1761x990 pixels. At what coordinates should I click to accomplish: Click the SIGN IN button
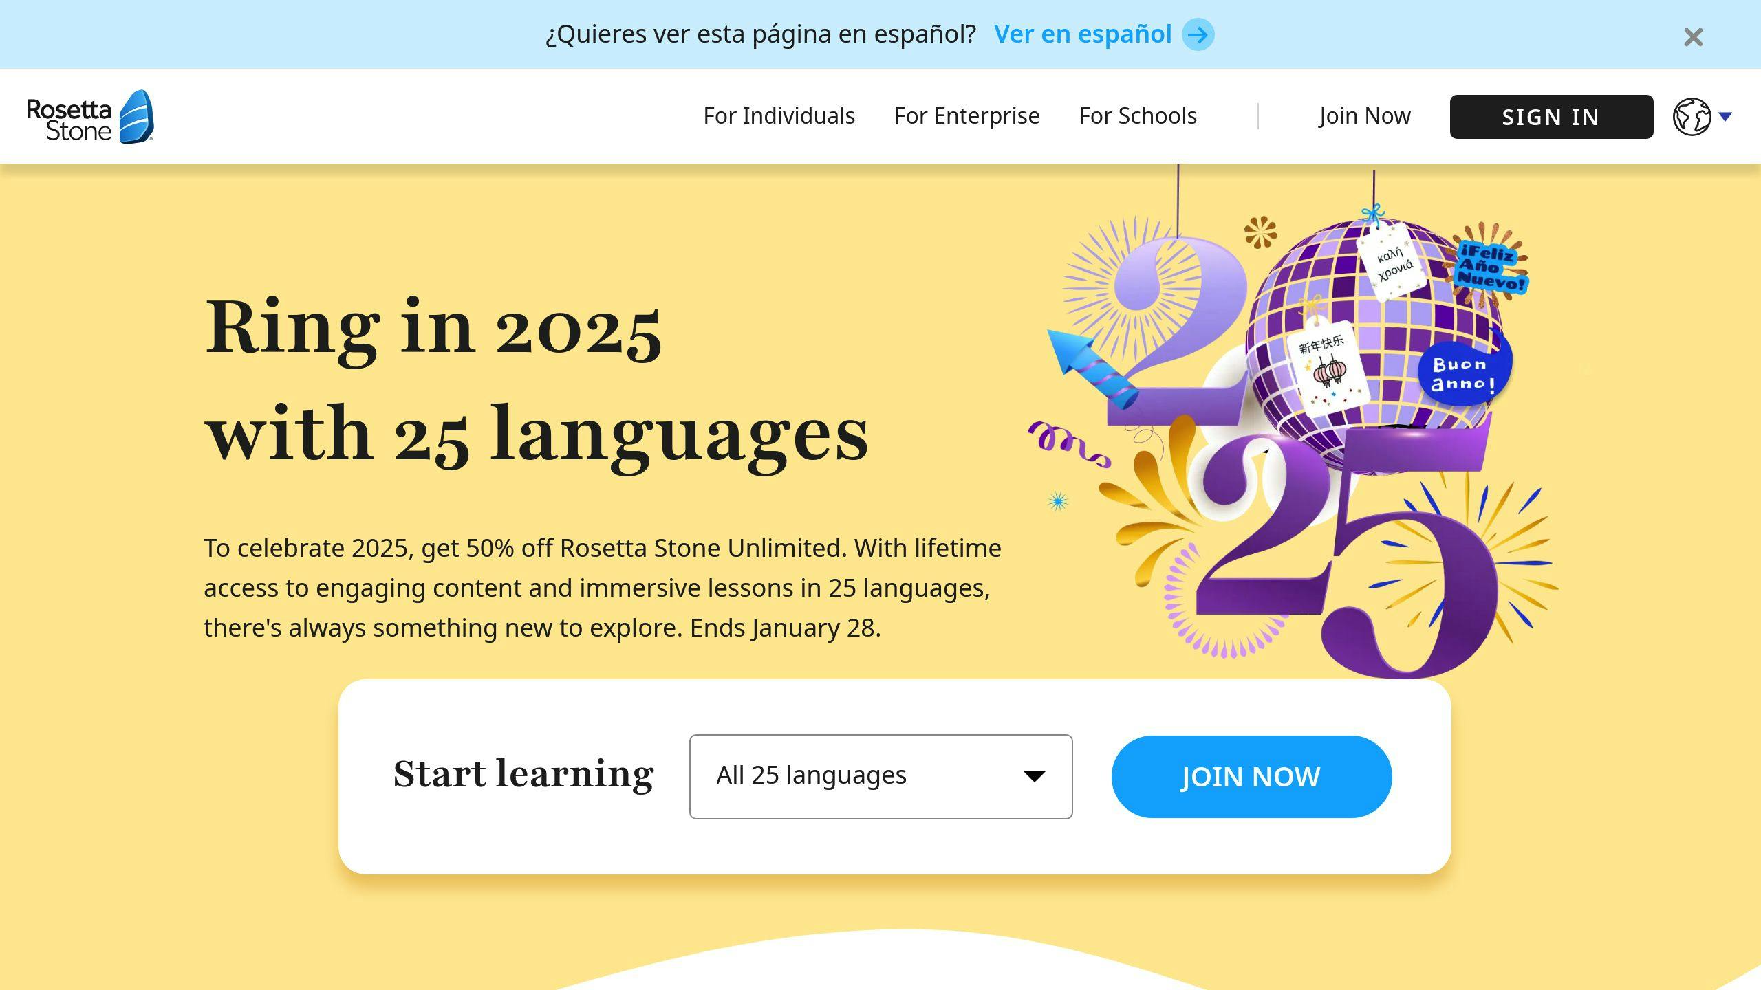point(1551,117)
